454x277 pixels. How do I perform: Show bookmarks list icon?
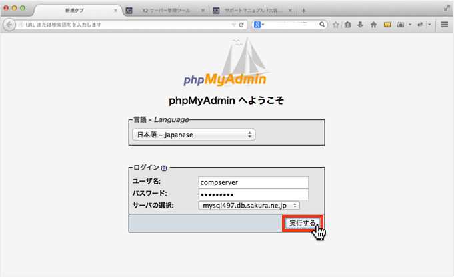coord(347,25)
